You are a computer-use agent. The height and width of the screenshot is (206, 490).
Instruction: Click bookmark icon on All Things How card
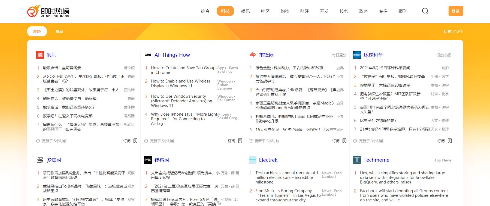pos(240,141)
